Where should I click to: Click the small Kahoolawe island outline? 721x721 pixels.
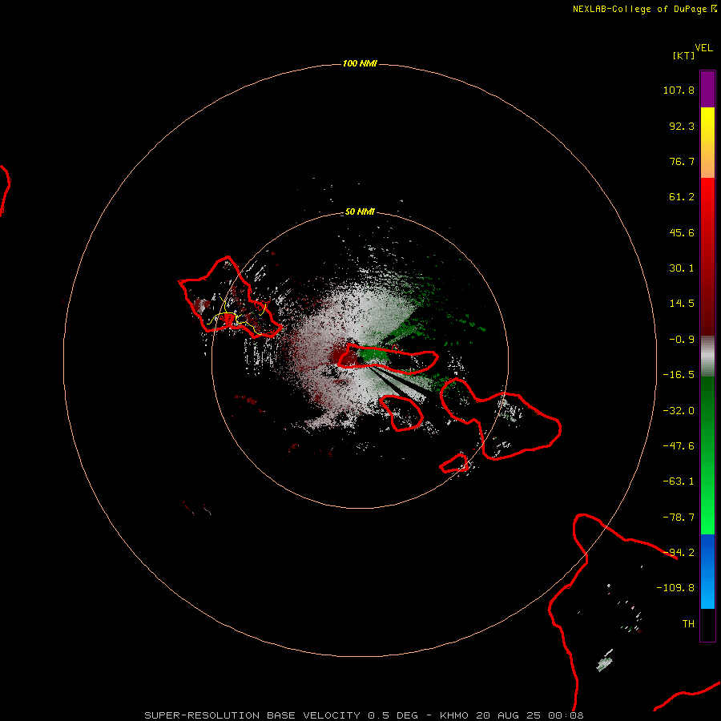tap(454, 463)
